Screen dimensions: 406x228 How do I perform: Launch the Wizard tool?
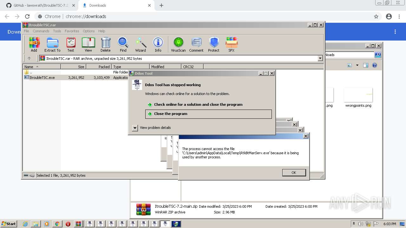tap(141, 44)
